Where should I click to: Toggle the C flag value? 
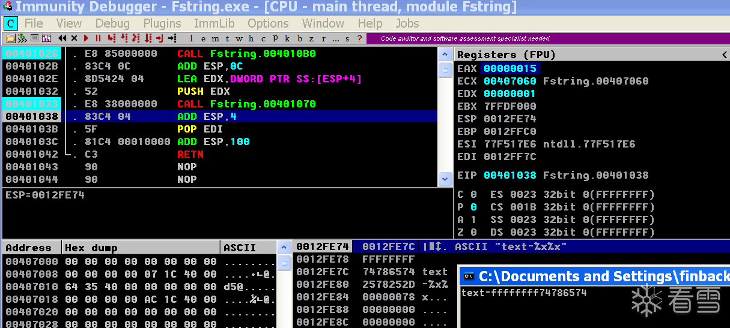[x=473, y=194]
